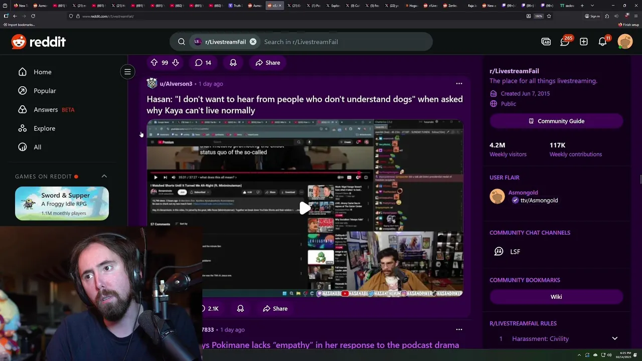Remove the r/LivestreamFail search scope chip

coord(253,42)
